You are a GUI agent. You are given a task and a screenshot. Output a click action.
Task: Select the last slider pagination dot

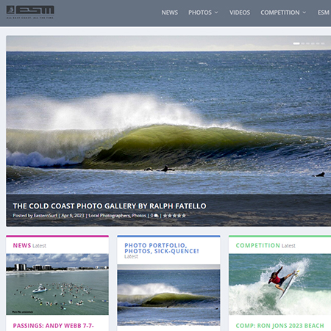tap(323, 43)
